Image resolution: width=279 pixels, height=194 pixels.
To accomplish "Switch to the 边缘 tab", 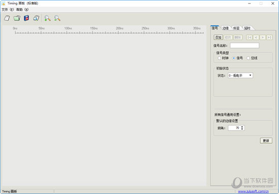I will [226, 28].
